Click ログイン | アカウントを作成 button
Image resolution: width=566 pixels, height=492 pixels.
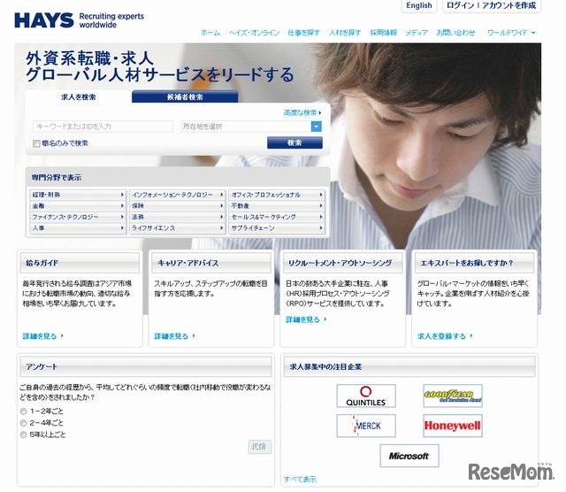click(x=492, y=6)
